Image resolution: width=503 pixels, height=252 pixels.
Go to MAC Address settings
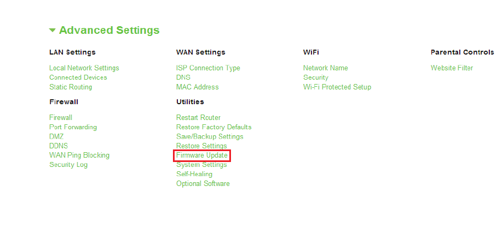(197, 87)
